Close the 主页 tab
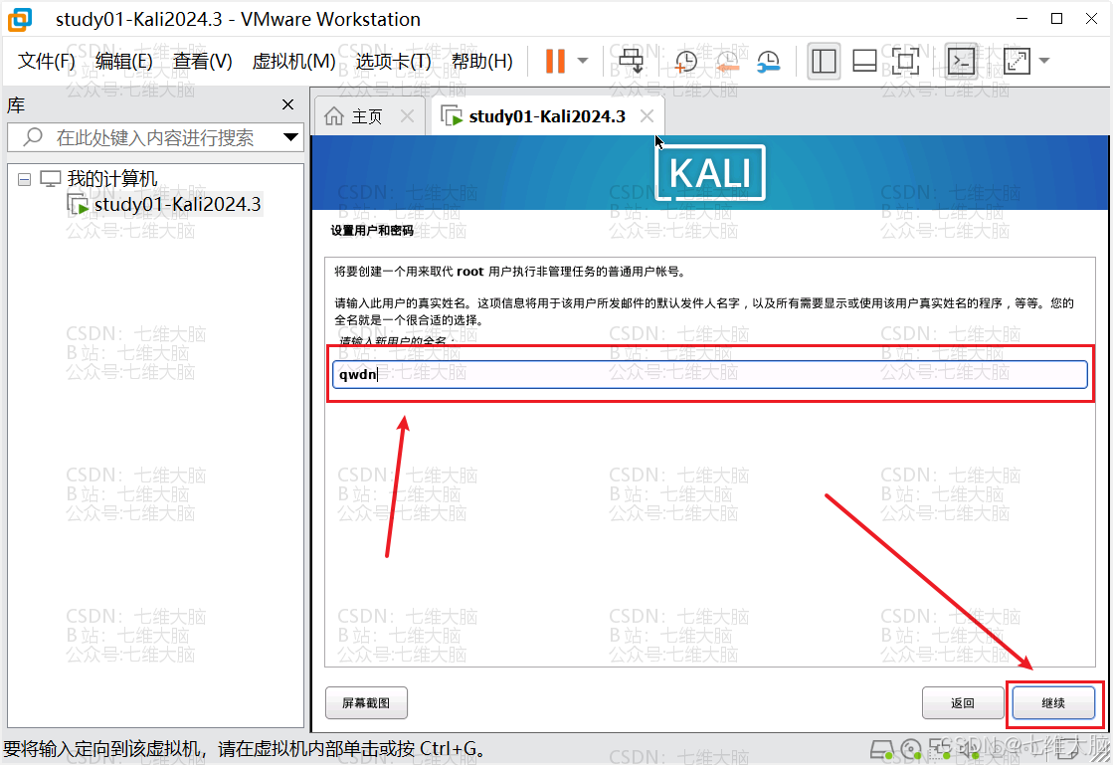 click(407, 115)
